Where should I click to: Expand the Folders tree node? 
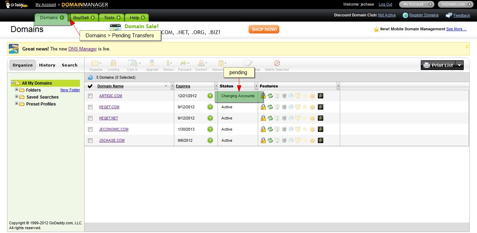[x=16, y=90]
